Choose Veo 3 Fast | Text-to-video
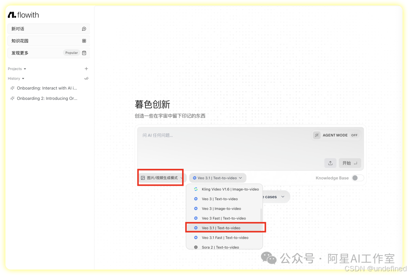408x275 pixels. (x=224, y=218)
